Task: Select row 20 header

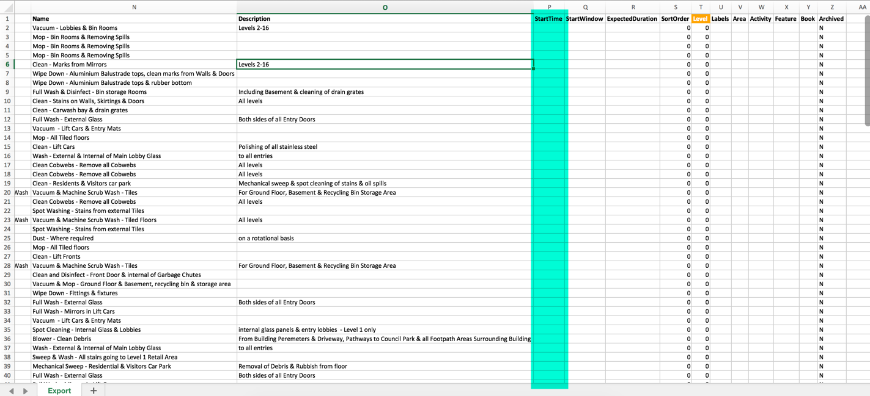Action: [x=6, y=192]
